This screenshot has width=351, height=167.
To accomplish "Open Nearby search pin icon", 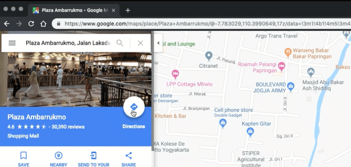I will tap(58, 156).
